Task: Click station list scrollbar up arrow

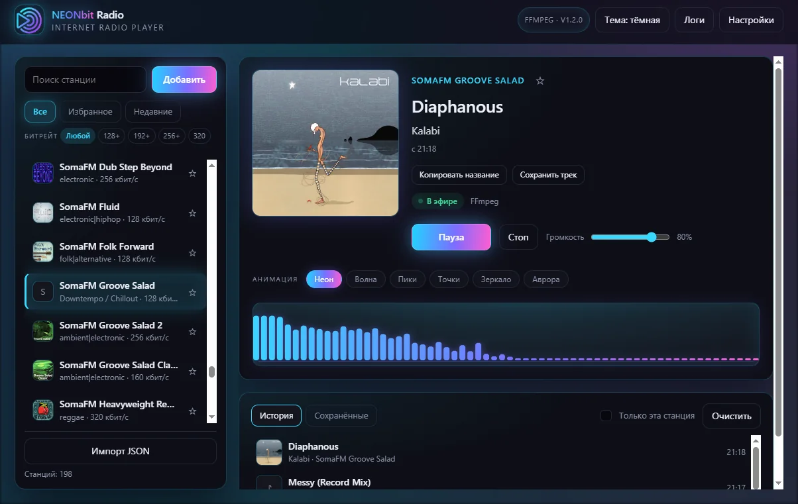Action: 212,164
